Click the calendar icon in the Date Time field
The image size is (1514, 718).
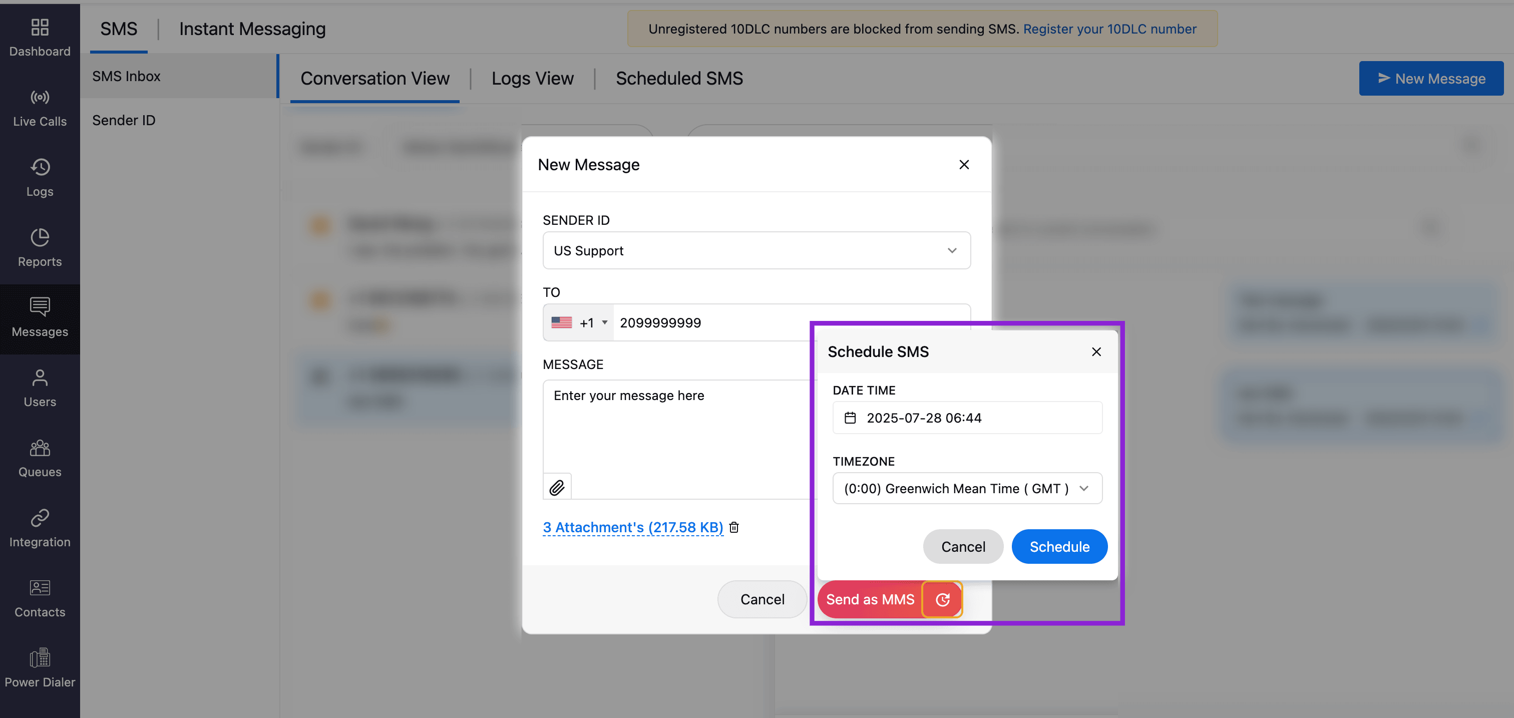[x=850, y=417]
